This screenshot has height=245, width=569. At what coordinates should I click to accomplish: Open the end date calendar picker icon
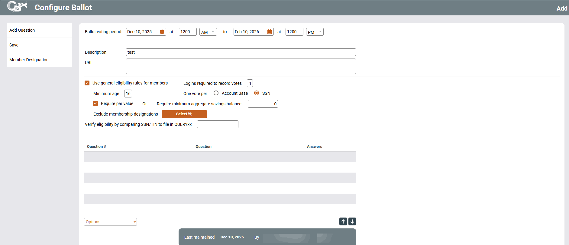pyautogui.click(x=270, y=32)
